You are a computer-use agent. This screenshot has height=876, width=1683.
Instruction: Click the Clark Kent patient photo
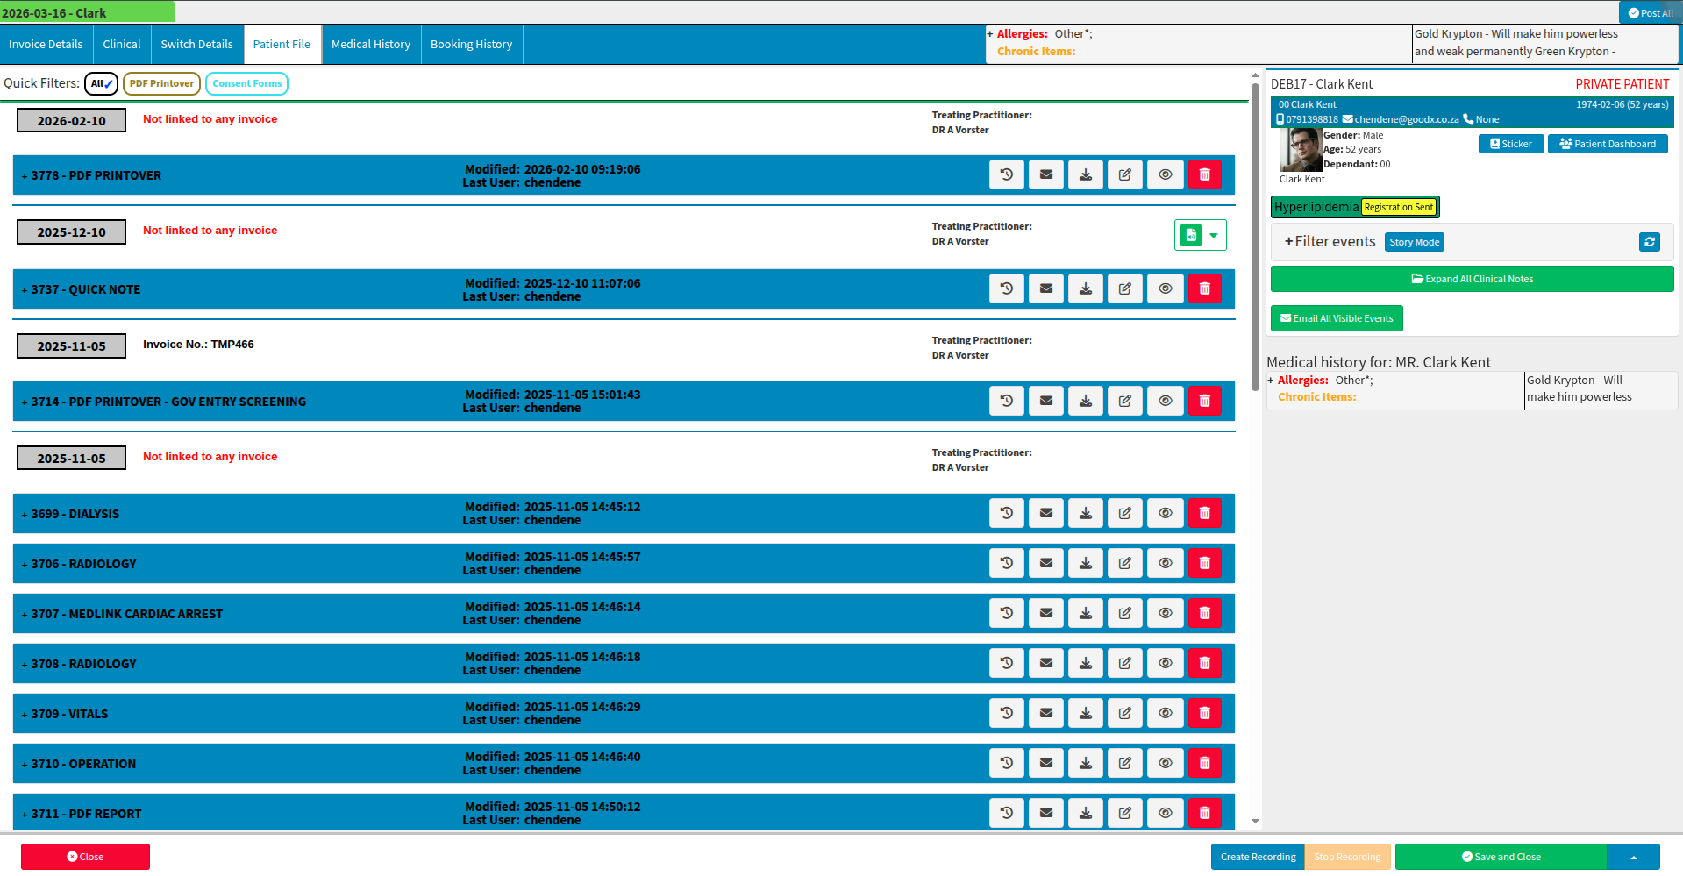[x=1300, y=150]
